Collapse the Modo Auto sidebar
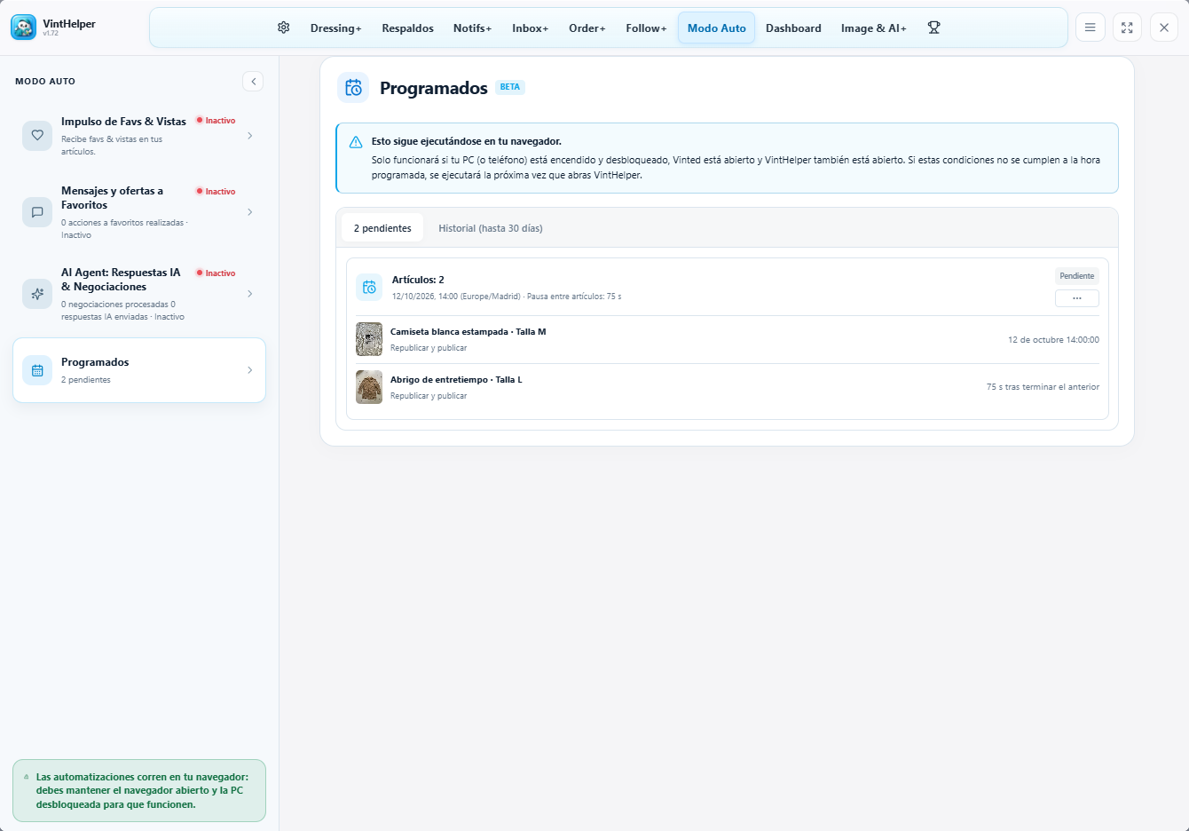This screenshot has height=831, width=1189. (253, 82)
